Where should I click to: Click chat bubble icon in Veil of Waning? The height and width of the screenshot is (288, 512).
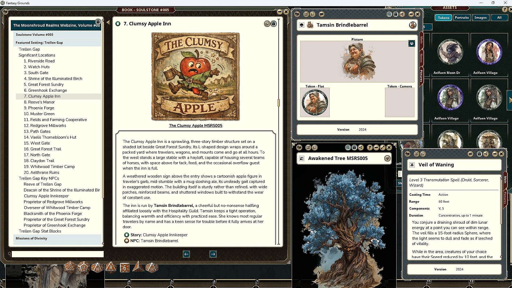click(470, 154)
